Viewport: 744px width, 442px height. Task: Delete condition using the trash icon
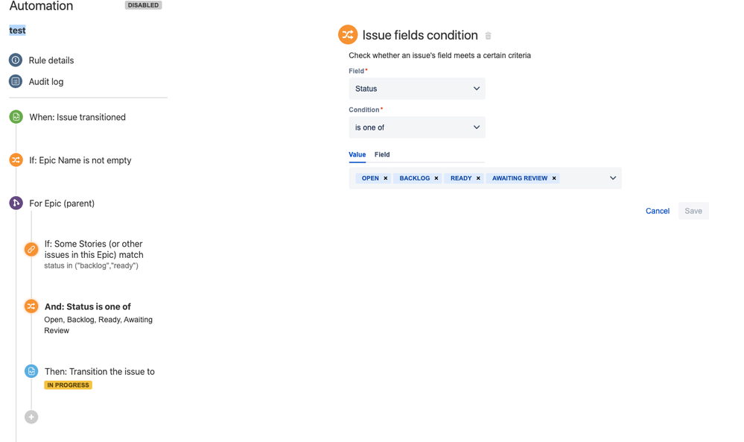pos(488,36)
